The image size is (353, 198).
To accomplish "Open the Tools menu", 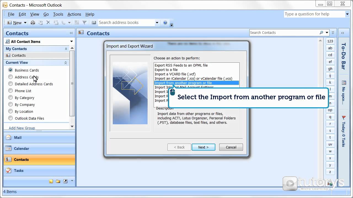I will point(58,14).
